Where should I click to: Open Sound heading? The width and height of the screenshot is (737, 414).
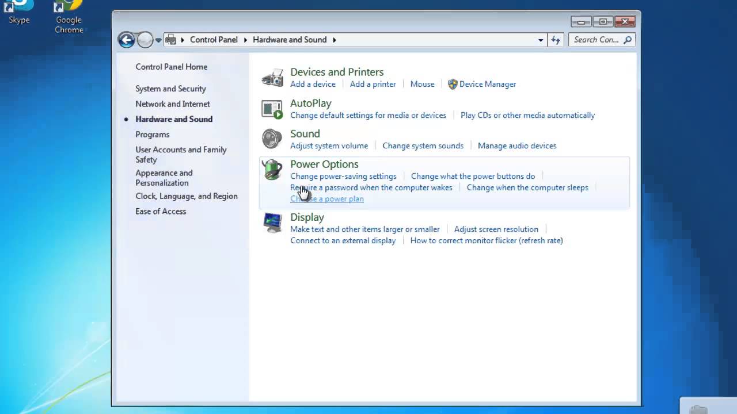click(305, 134)
